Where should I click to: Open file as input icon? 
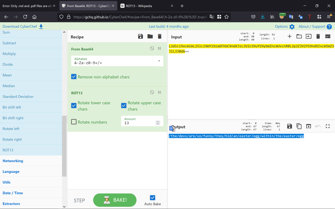308,37
